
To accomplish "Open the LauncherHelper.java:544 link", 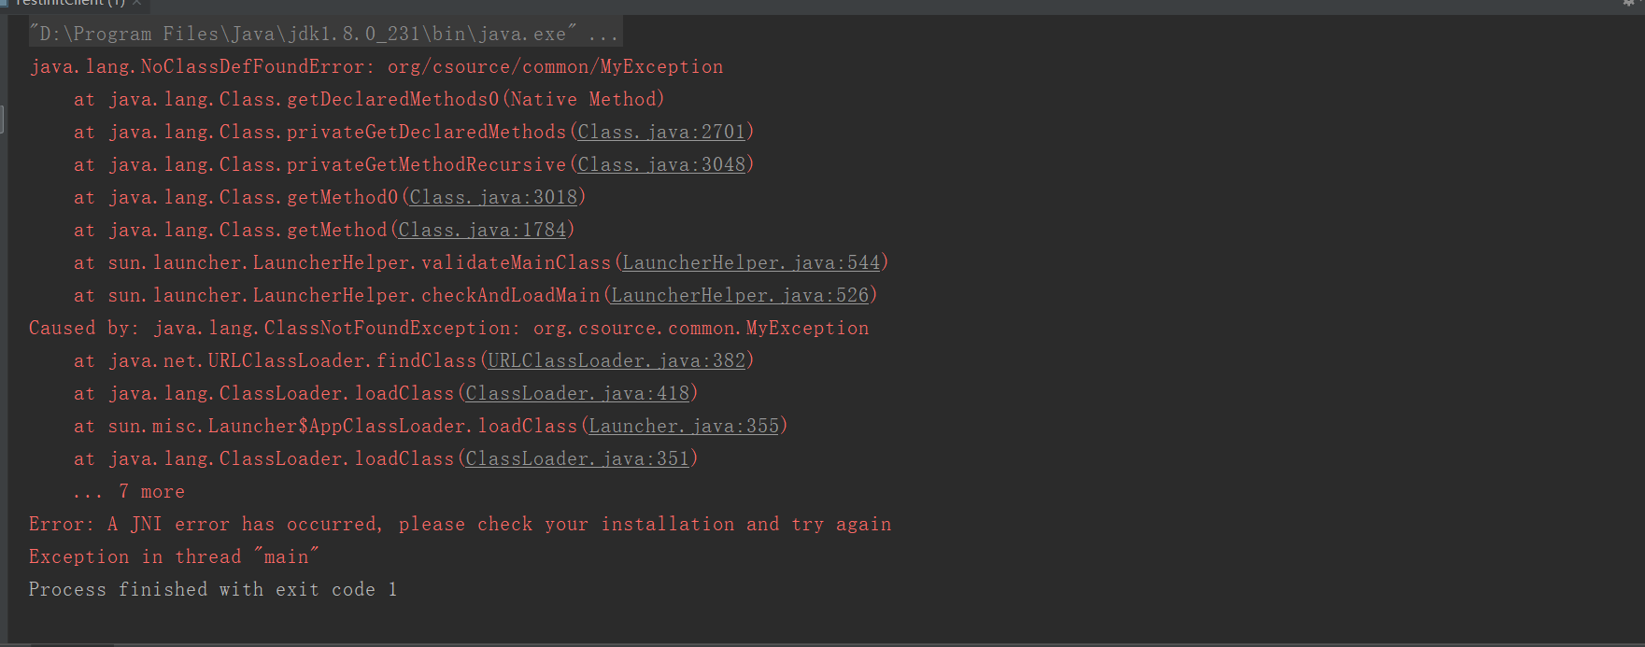I will tap(751, 262).
